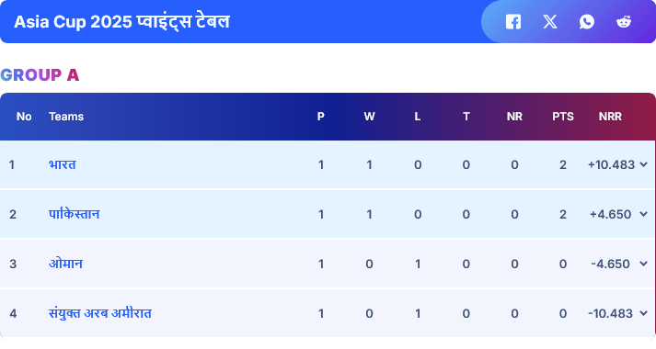Expand the पाकिस्तान row details chevron

tap(643, 214)
